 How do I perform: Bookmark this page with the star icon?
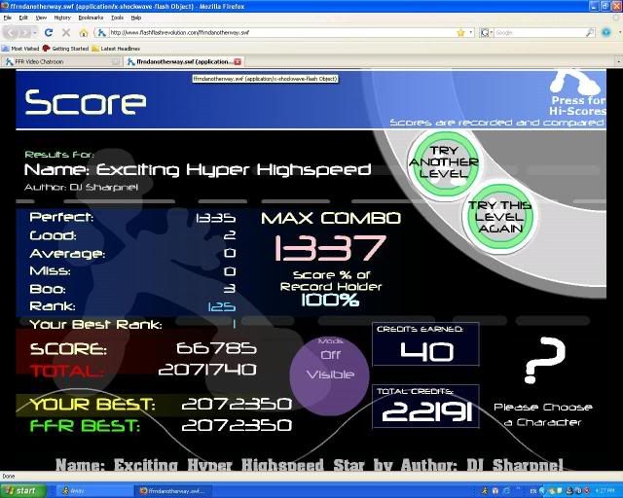point(459,32)
